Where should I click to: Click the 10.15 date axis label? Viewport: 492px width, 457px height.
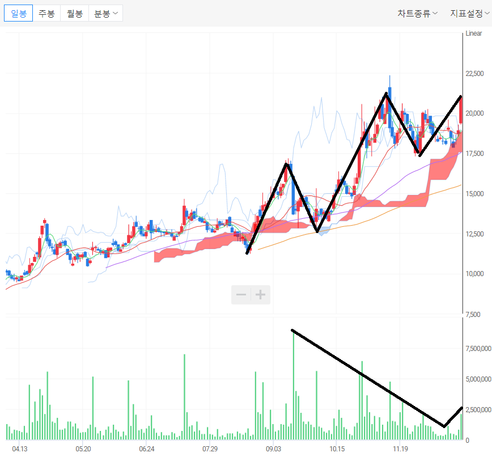click(337, 449)
